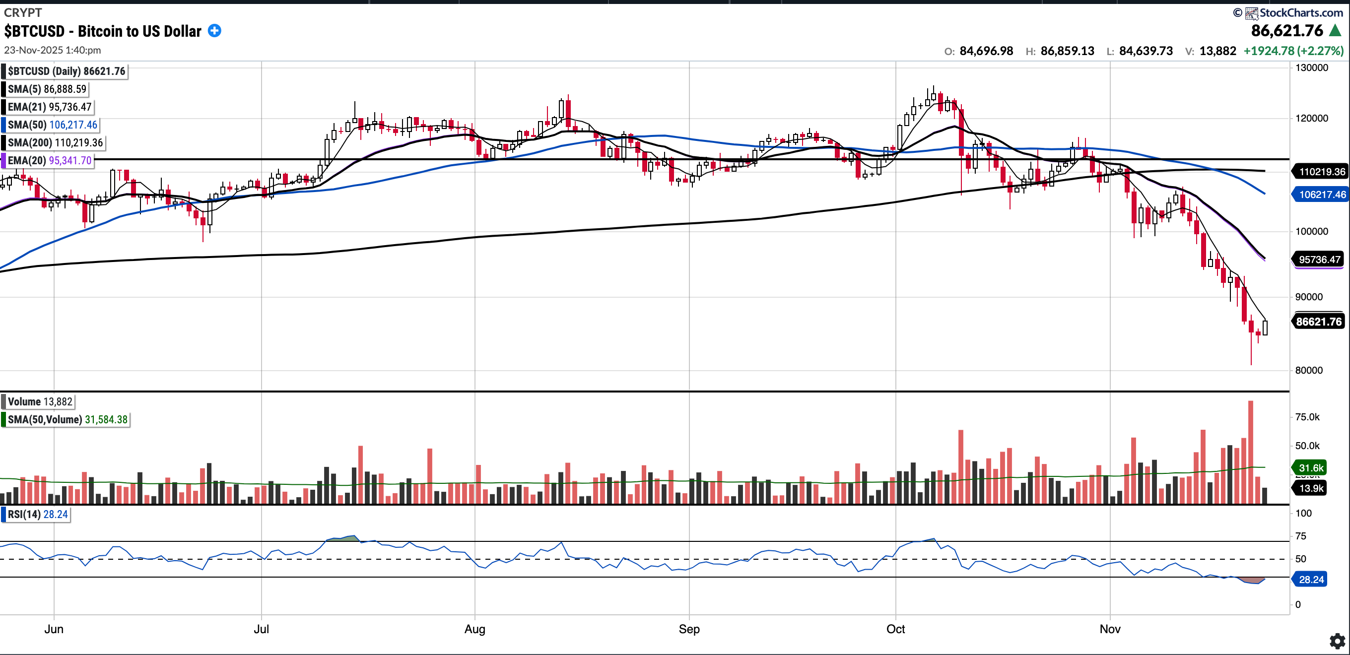Click the blue plus icon beside chart title
The width and height of the screenshot is (1350, 655).
click(x=214, y=31)
